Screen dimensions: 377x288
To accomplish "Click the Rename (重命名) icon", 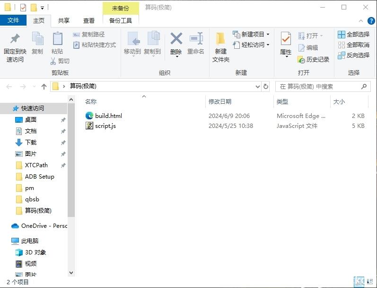I will click(x=196, y=39).
